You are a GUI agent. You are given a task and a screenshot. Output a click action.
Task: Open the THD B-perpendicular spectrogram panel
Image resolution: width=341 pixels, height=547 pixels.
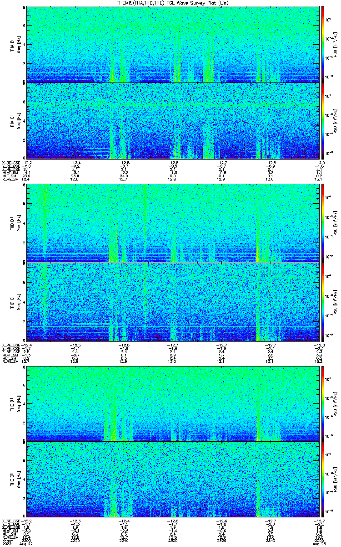tap(172, 223)
